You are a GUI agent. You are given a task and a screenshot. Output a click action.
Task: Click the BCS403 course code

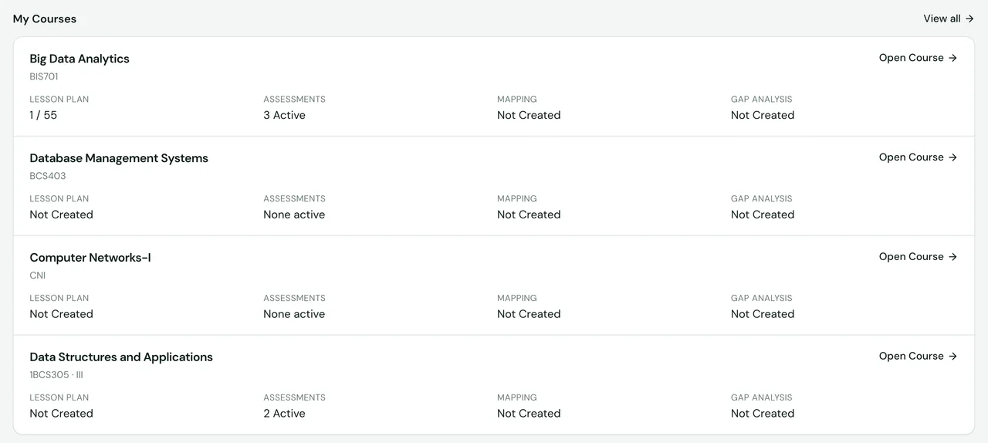click(48, 176)
